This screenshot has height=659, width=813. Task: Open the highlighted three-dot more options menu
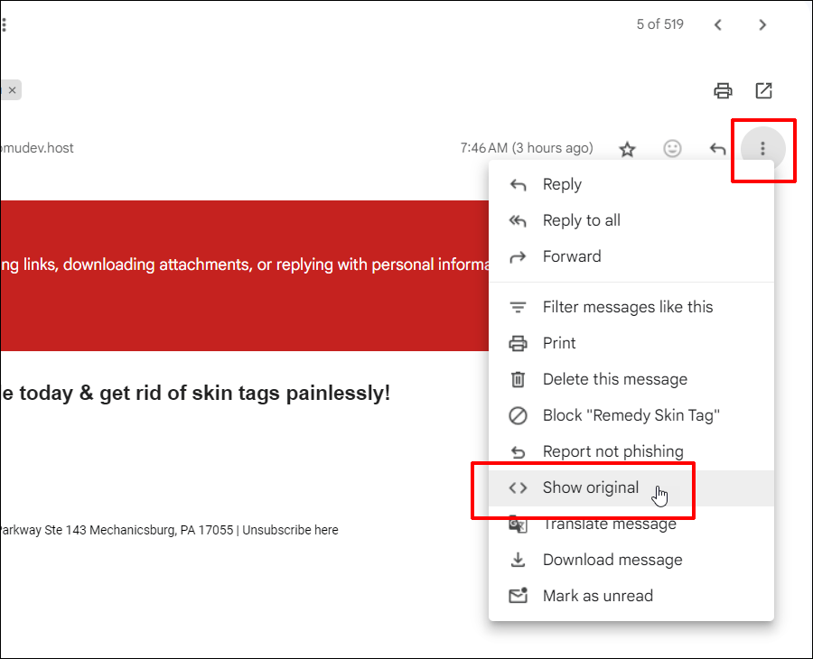point(763,150)
